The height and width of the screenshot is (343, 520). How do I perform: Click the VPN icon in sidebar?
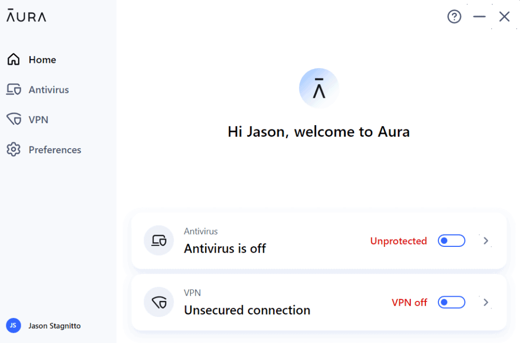pos(14,120)
